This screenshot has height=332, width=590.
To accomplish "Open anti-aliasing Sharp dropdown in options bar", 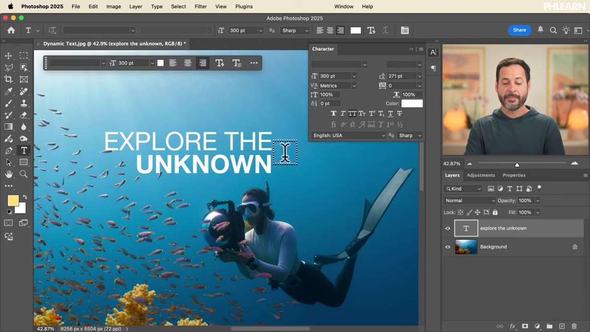I will (295, 30).
